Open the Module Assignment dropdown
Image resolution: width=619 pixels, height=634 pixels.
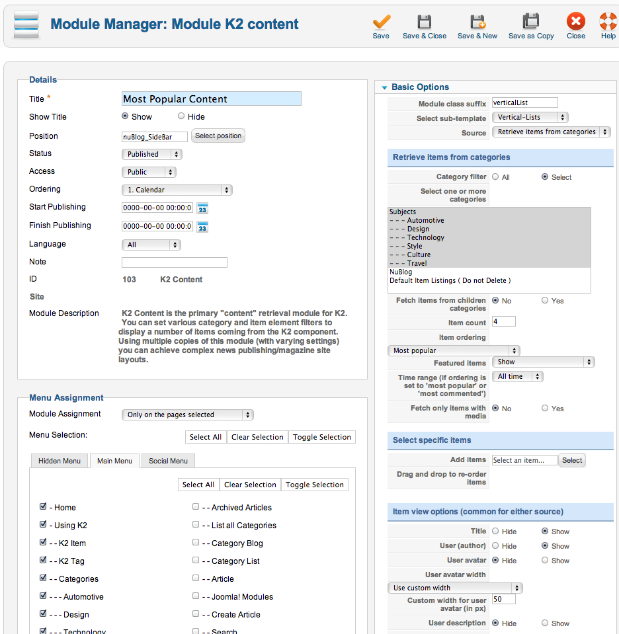[188, 415]
